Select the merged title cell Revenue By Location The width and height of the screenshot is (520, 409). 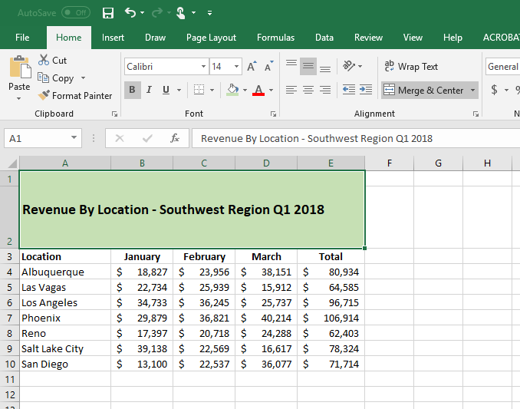[192, 209]
